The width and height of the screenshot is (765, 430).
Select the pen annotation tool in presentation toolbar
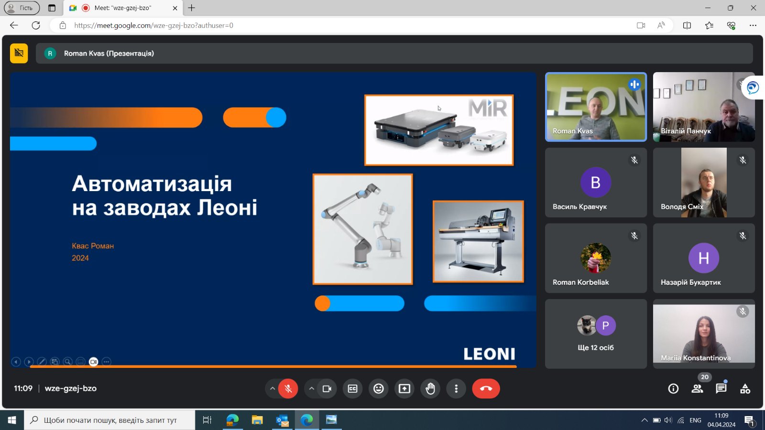tap(42, 362)
